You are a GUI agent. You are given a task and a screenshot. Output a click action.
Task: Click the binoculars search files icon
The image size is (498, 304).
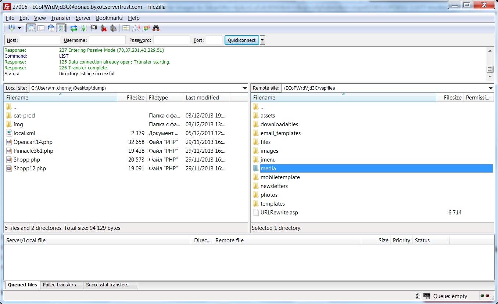click(x=156, y=28)
